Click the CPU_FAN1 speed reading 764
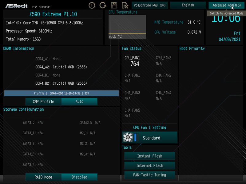Viewport: 246px width, 184px height. (135, 64)
